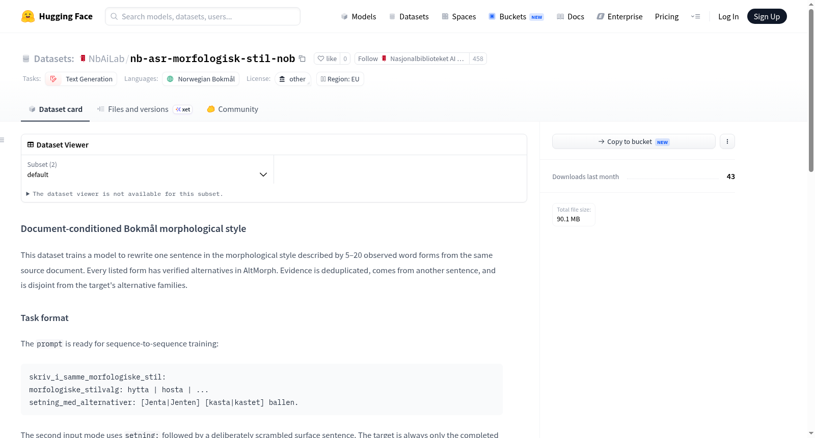Open the Docs page
Image resolution: width=815 pixels, height=438 pixels.
coord(570,16)
